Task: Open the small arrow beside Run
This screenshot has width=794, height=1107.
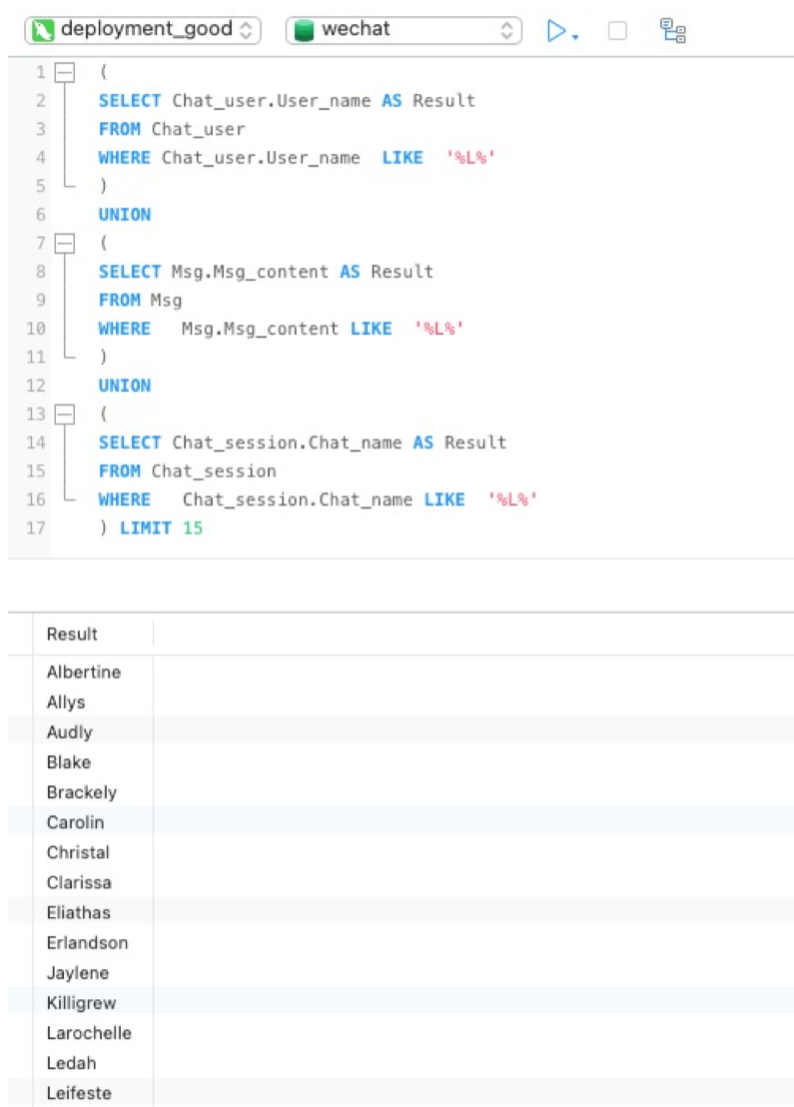Action: (576, 36)
